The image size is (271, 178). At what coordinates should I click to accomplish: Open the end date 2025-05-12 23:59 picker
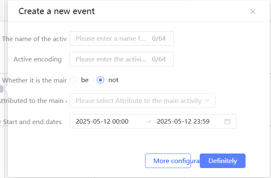coord(183,122)
